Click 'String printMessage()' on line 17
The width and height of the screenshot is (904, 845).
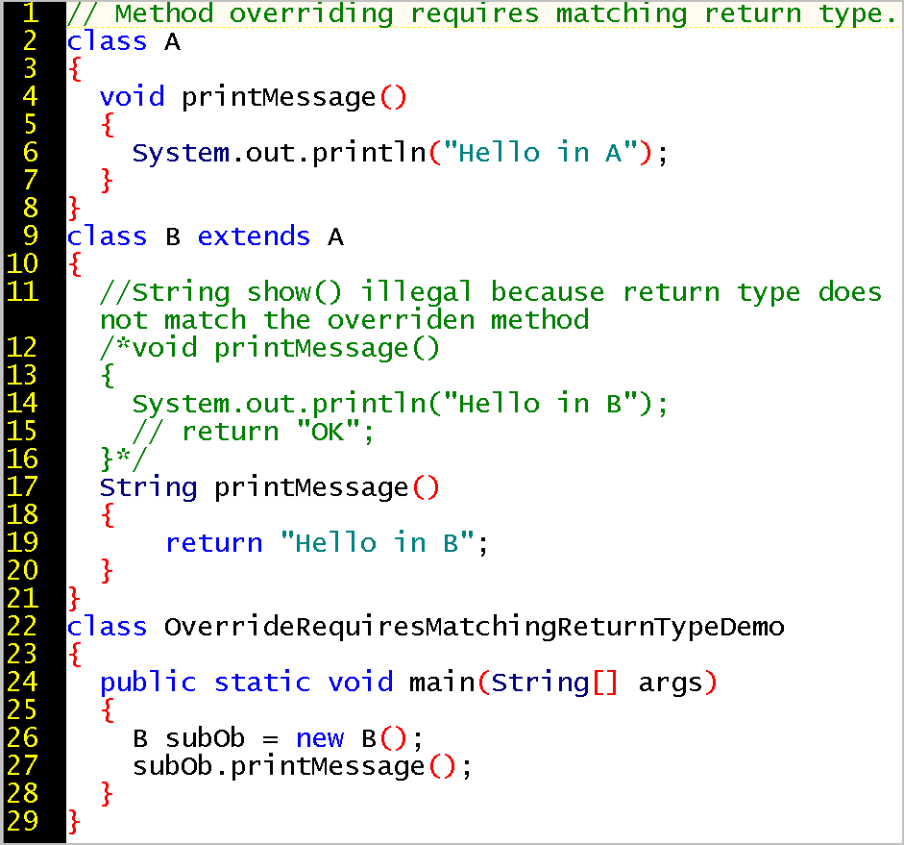click(x=269, y=488)
